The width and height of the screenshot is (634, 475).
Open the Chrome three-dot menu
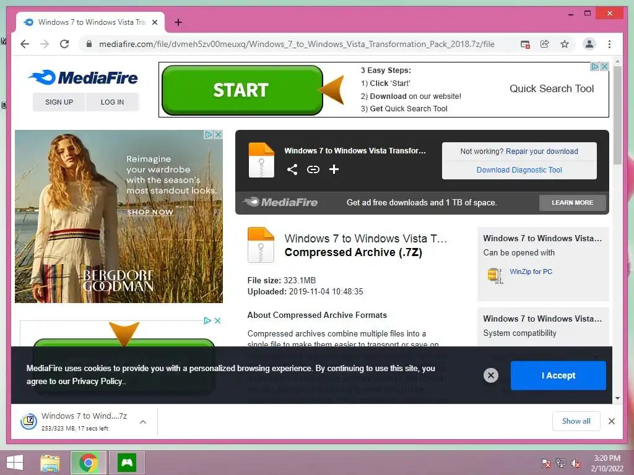(609, 44)
